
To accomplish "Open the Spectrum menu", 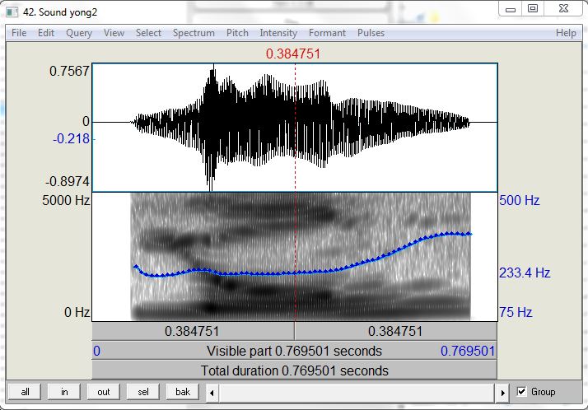I will (194, 33).
